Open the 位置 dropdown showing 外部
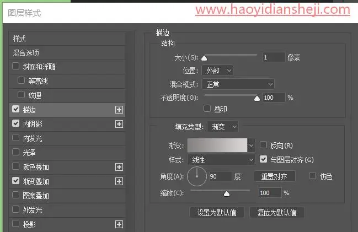 (x=217, y=71)
